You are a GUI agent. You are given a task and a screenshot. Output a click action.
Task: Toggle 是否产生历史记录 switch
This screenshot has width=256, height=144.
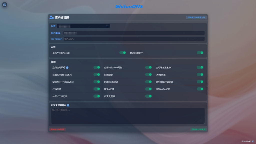pyautogui.click(x=122, y=53)
